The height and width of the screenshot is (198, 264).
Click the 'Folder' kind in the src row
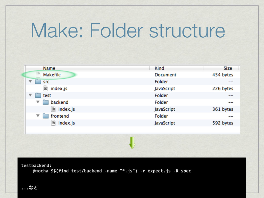(x=161, y=82)
